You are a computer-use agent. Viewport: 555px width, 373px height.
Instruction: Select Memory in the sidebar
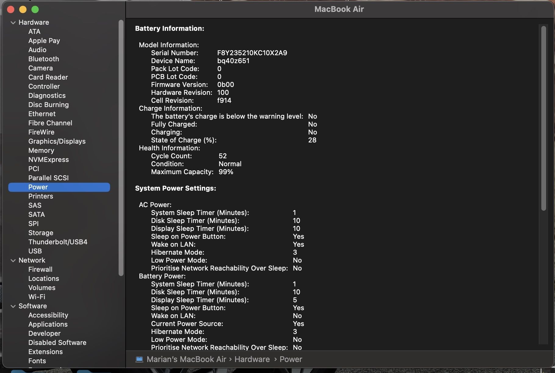point(41,150)
